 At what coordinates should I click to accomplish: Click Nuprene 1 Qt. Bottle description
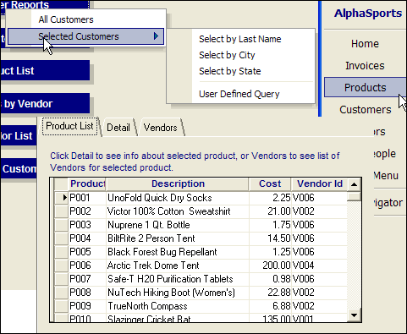coord(149,225)
